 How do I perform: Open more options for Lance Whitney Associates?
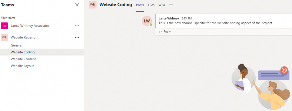click(77, 26)
